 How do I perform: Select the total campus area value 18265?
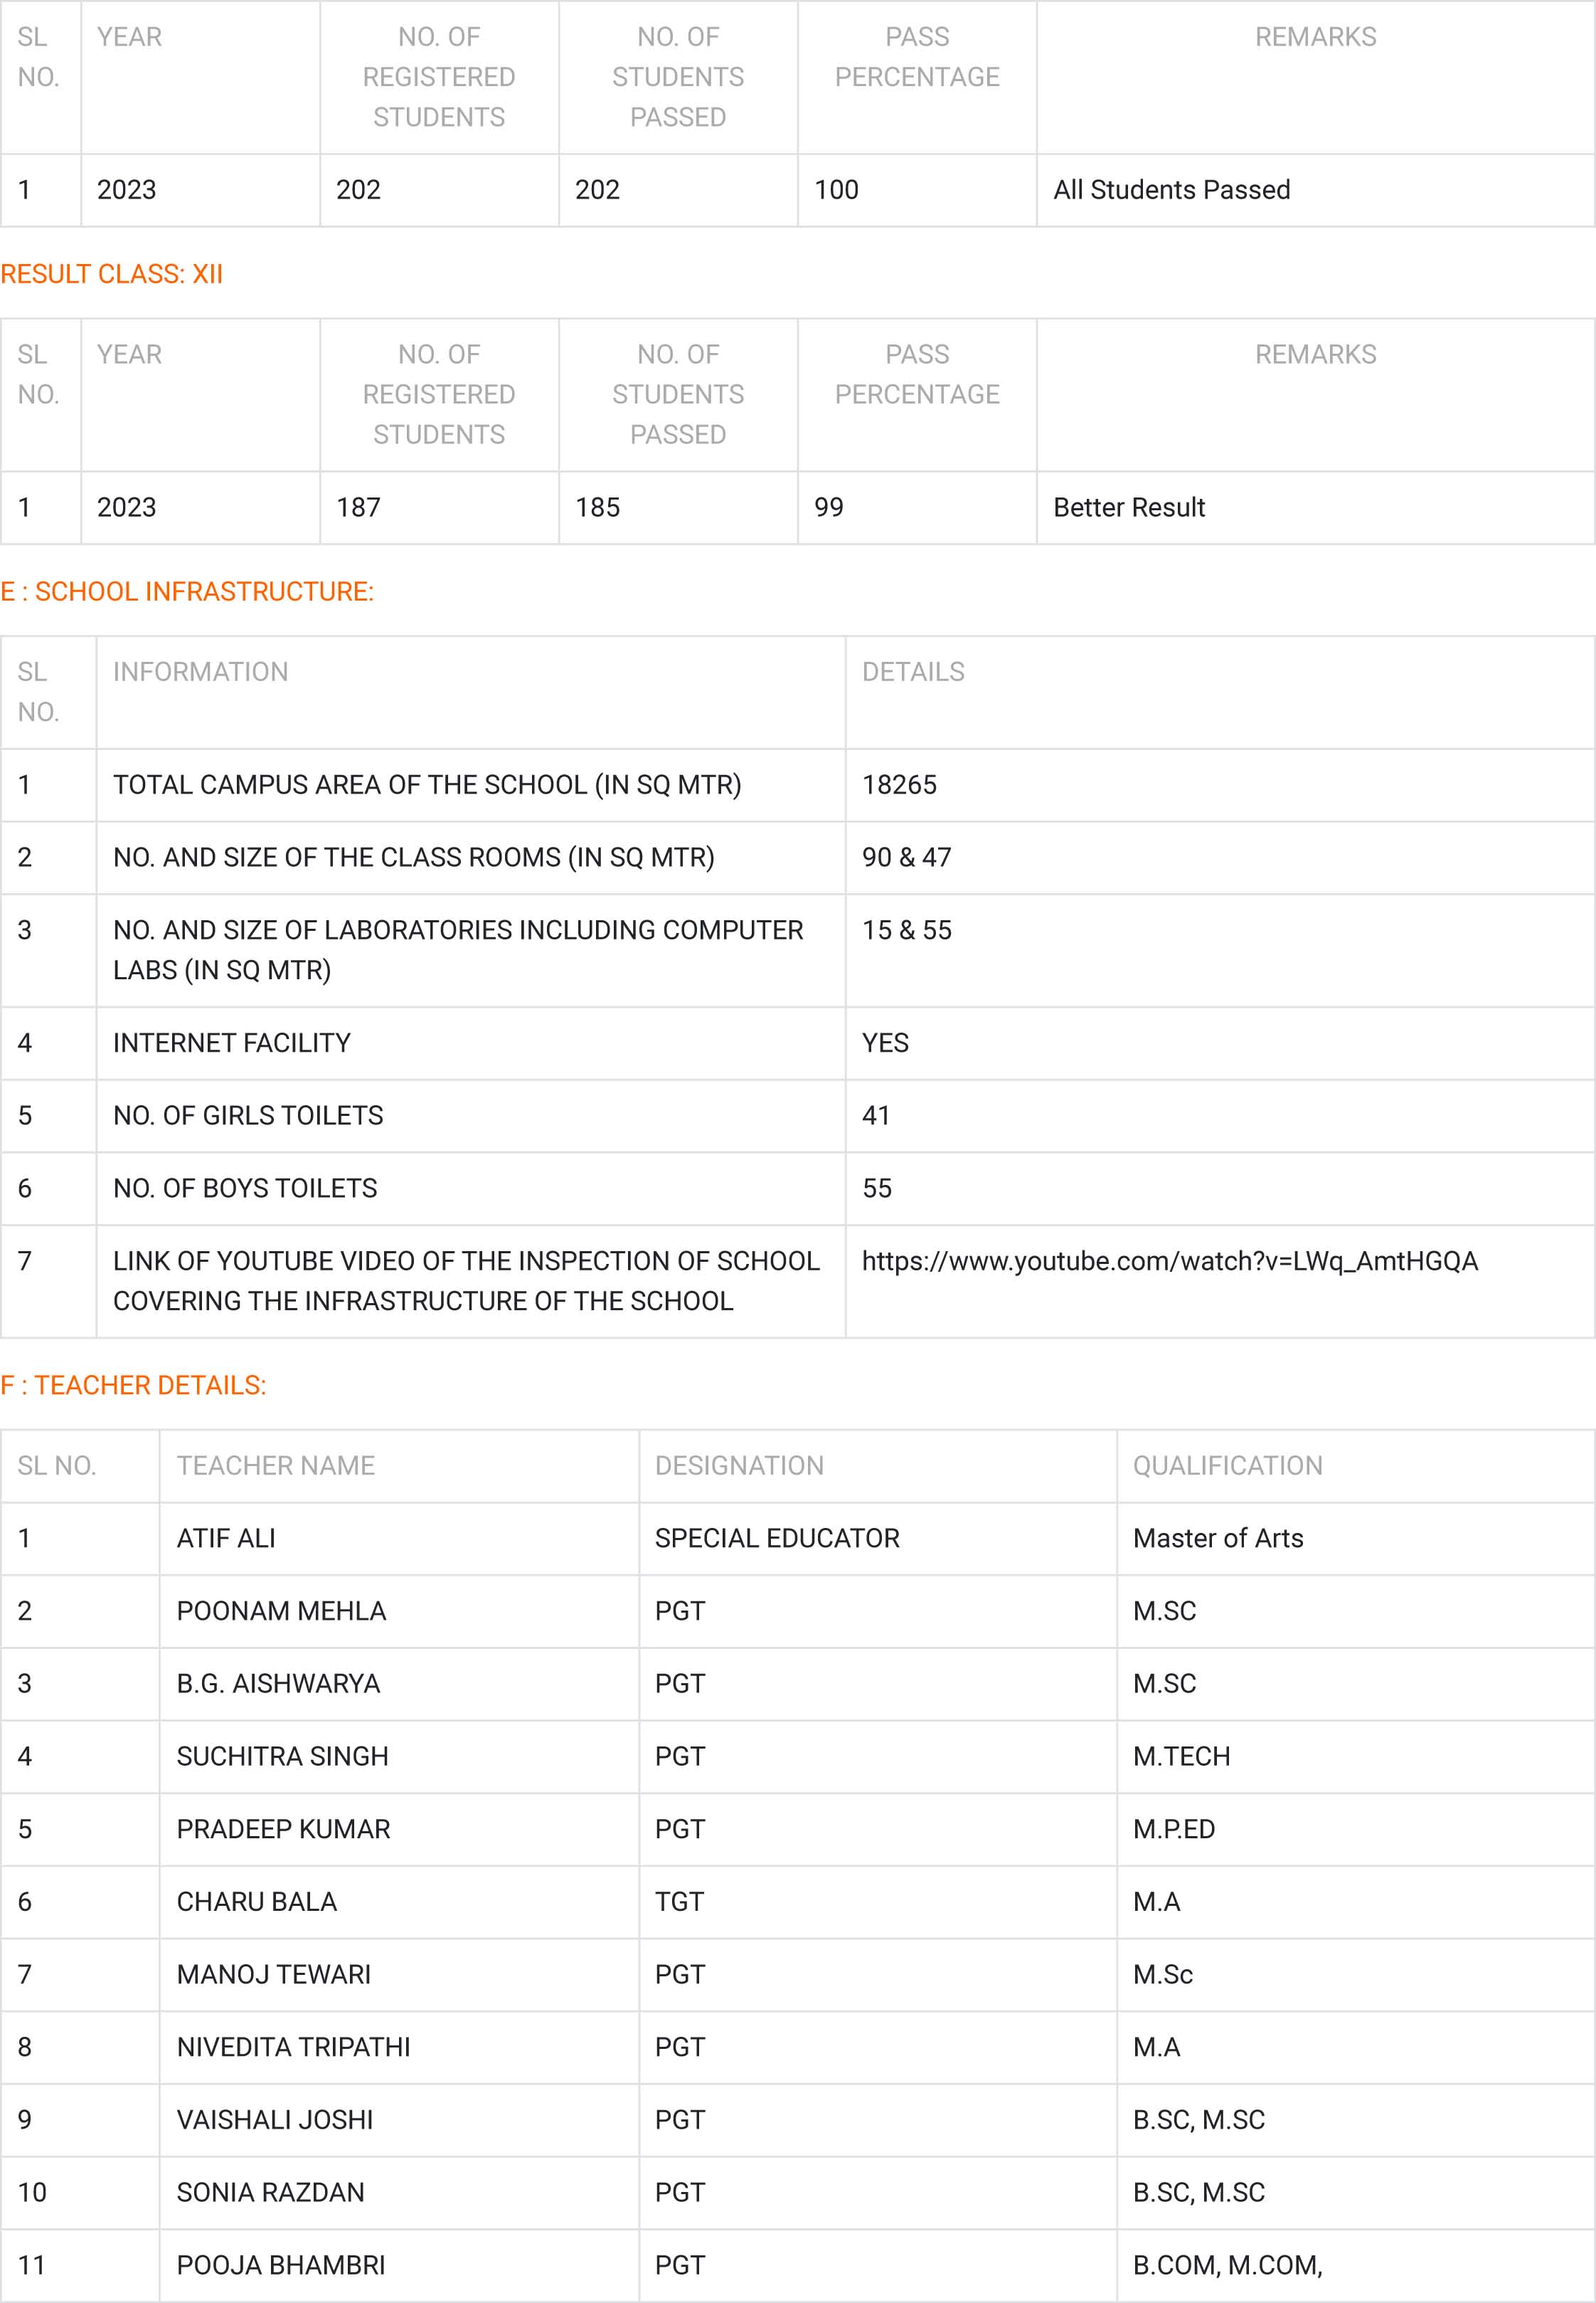(x=899, y=784)
